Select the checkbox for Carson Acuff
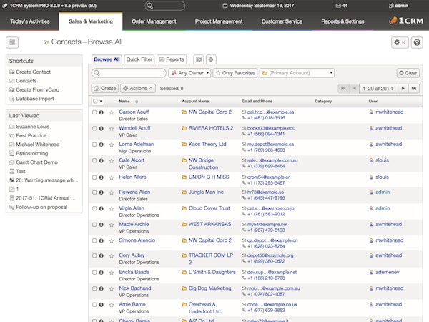 tap(94, 112)
